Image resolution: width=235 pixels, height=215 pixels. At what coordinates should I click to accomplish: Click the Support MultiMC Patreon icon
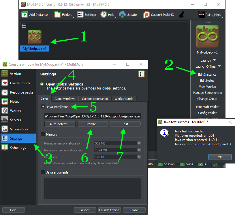point(146,14)
